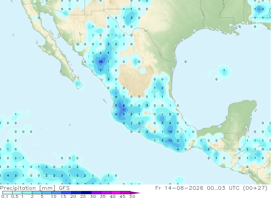Click the '5' precipitation value beside the 6
Screen dimensions: 271x198
[116, 105]
